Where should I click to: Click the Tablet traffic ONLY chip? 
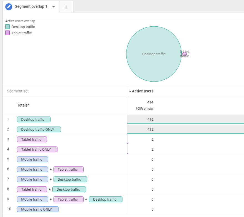[37, 150]
